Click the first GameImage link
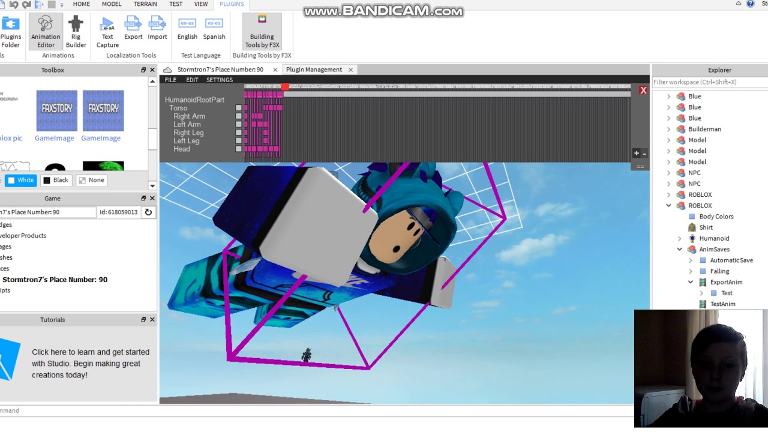Viewport: 768px width, 432px height. coord(54,138)
